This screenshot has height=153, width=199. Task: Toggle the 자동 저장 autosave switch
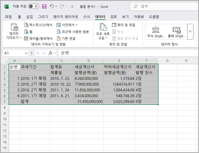[34, 6]
